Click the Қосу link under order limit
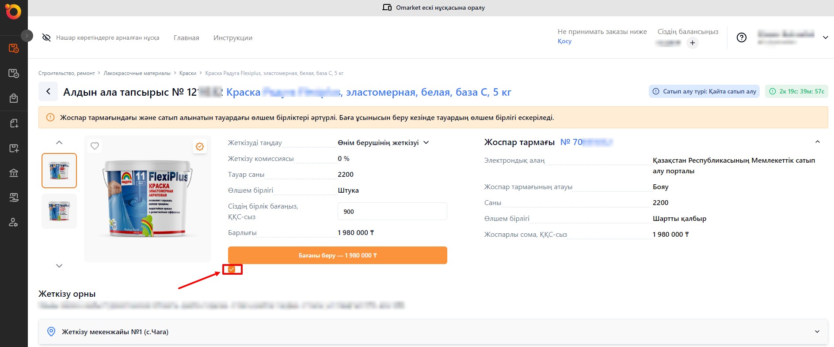The image size is (834, 347). tap(564, 41)
